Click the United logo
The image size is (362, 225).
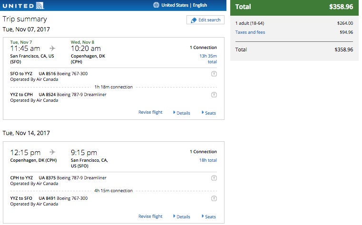click(23, 6)
